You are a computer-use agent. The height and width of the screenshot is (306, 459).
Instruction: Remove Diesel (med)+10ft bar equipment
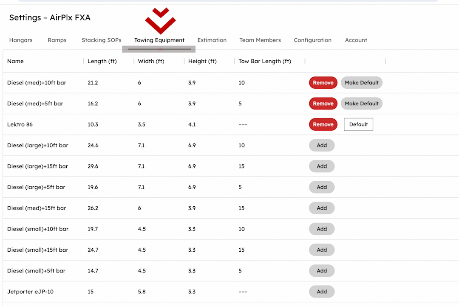click(323, 83)
